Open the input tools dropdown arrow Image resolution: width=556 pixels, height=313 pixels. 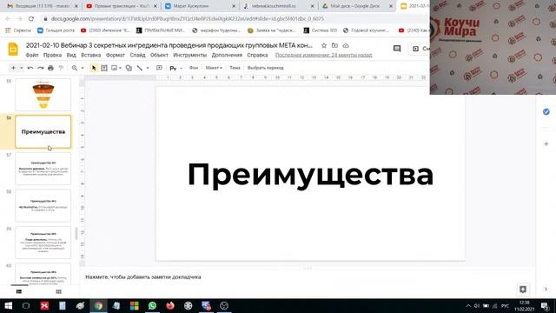coord(182,68)
